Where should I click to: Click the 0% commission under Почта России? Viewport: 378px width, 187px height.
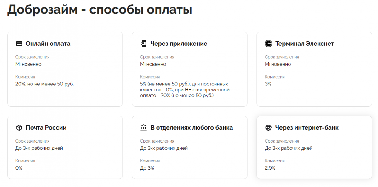pyautogui.click(x=19, y=168)
